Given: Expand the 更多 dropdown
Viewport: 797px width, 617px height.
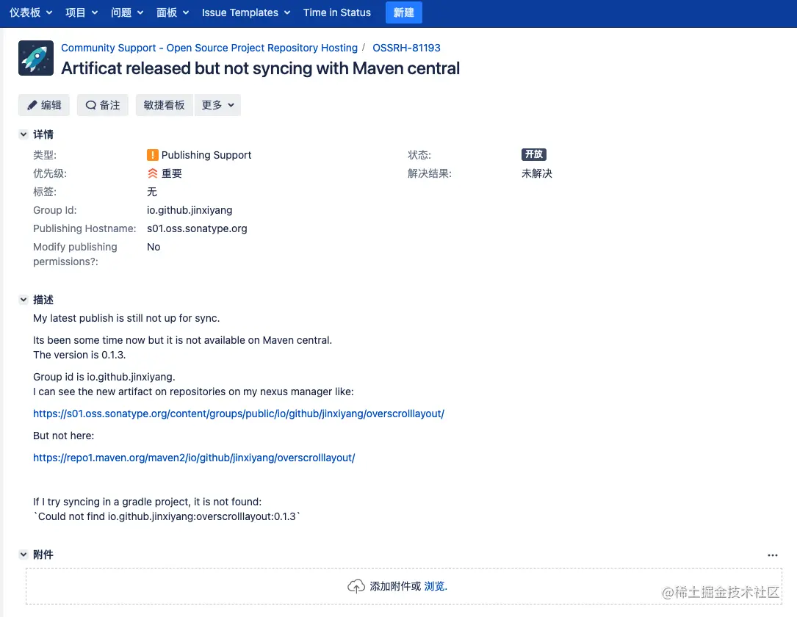Looking at the screenshot, I should coord(217,105).
